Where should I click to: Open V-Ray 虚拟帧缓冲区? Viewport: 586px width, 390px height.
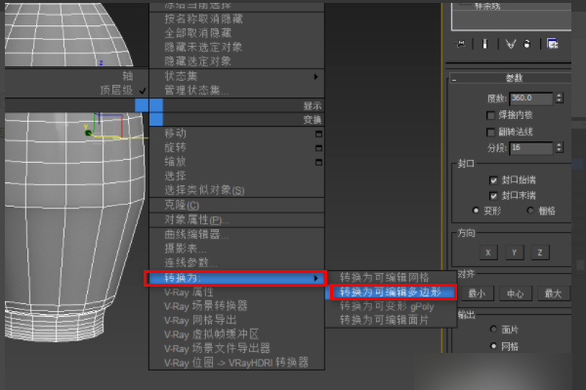tap(211, 334)
